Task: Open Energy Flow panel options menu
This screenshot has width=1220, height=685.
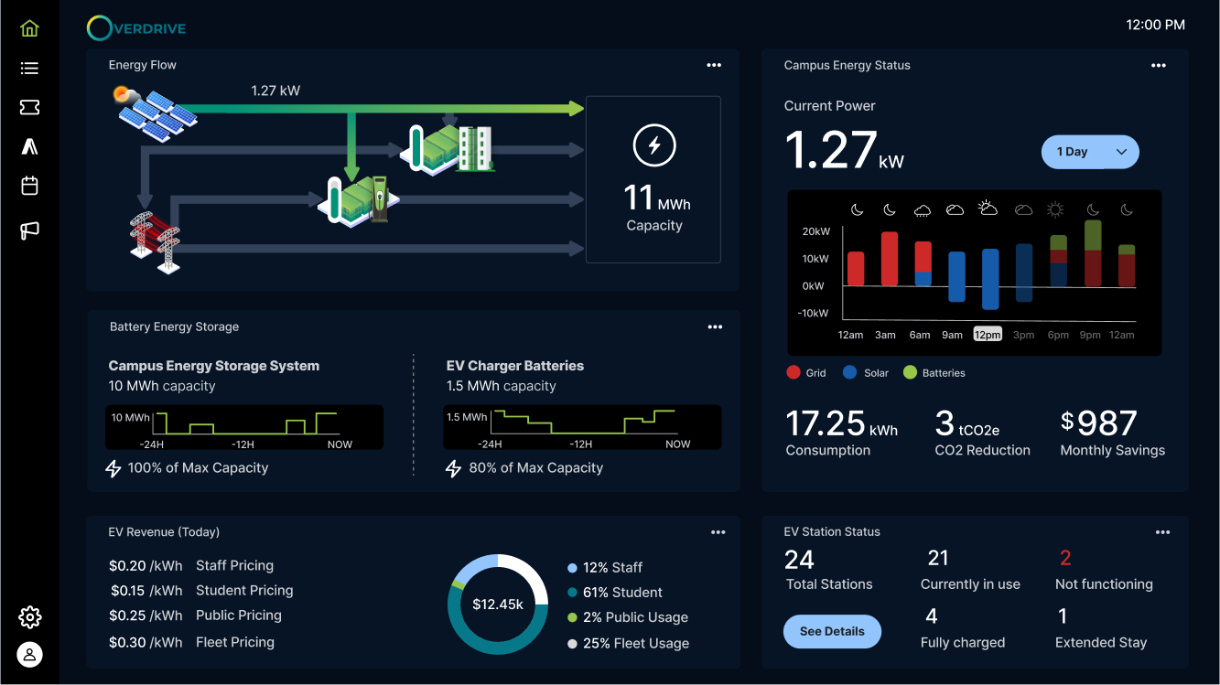Action: 714,65
